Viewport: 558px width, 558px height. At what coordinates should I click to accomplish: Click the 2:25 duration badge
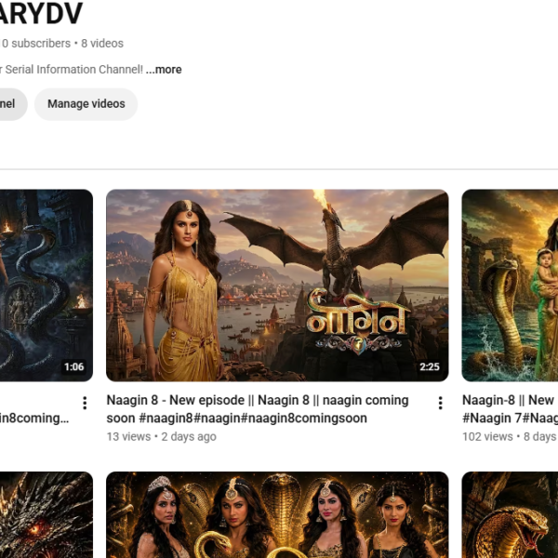[429, 367]
